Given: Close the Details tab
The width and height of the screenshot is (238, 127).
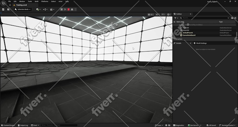Looking at the screenshot, I should (x=190, y=43).
